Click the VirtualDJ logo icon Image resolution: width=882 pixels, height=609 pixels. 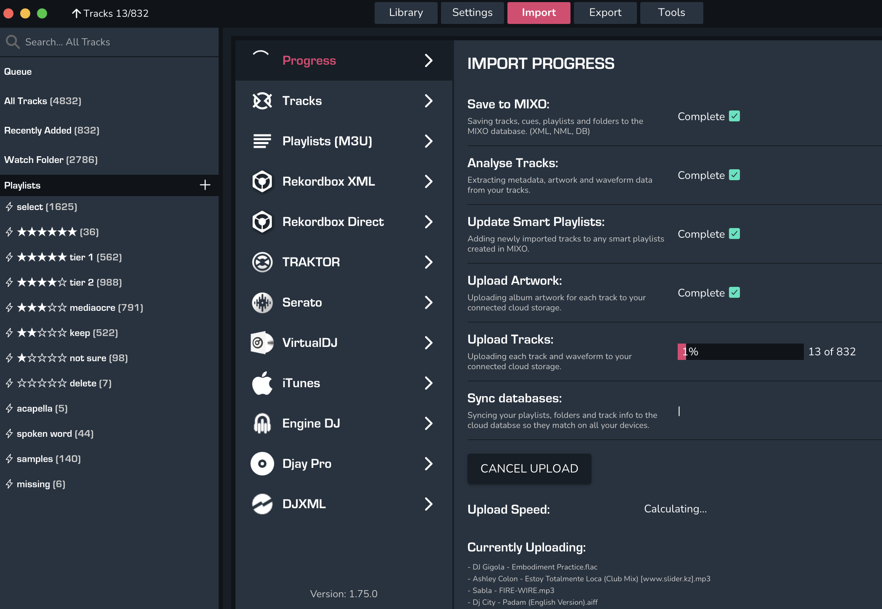262,343
